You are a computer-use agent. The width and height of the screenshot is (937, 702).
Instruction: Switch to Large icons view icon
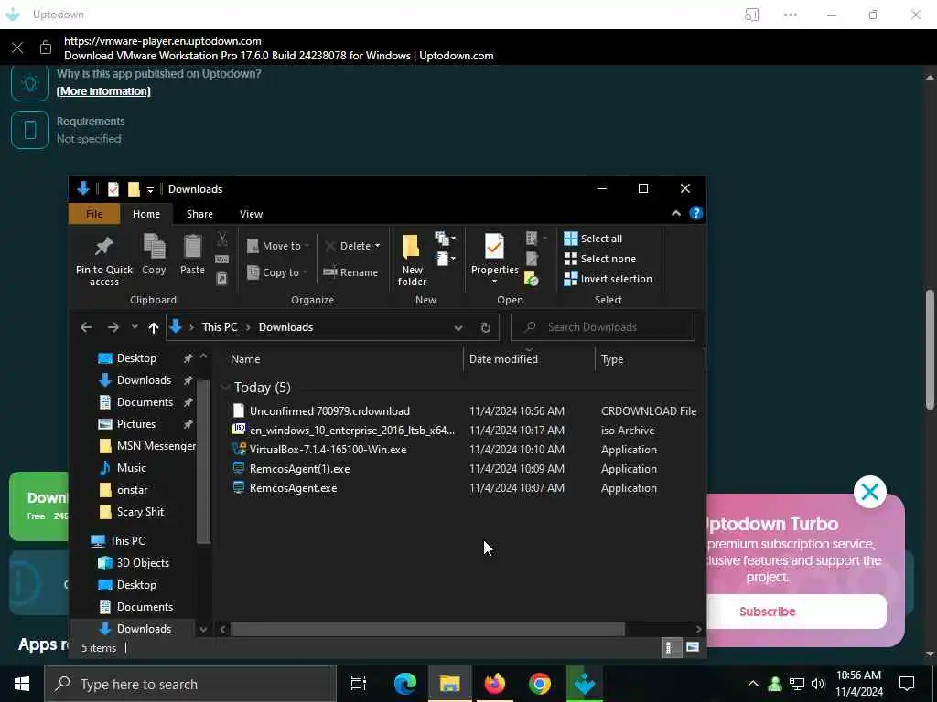point(692,648)
